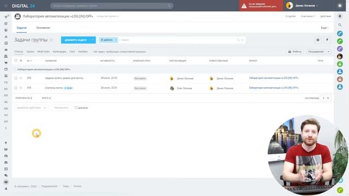349x196 pixels.
Task: Click the Применить button
Action: pos(61,108)
